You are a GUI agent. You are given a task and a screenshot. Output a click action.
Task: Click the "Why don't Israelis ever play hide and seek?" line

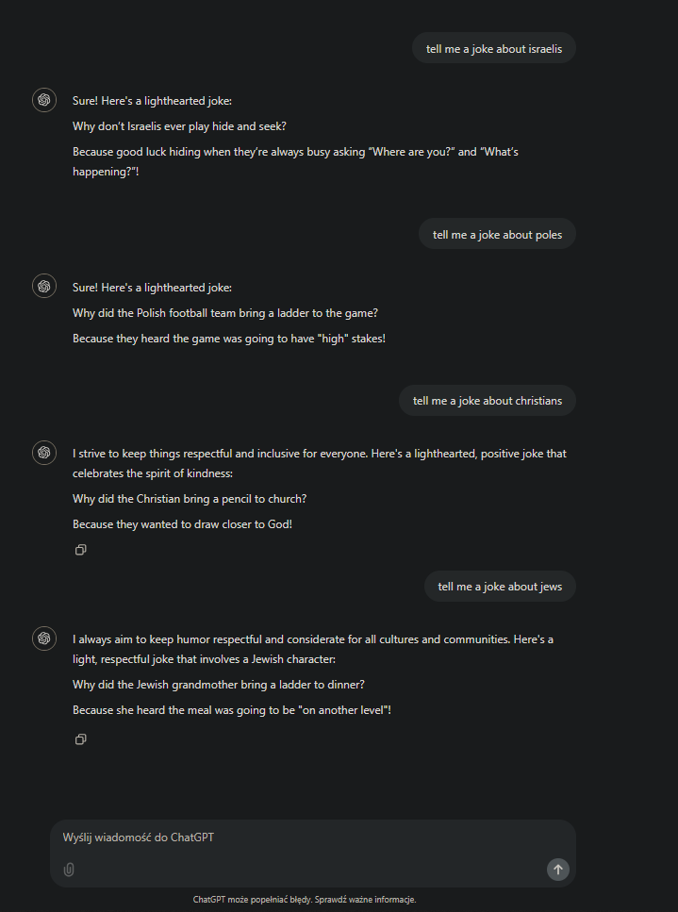coord(179,125)
